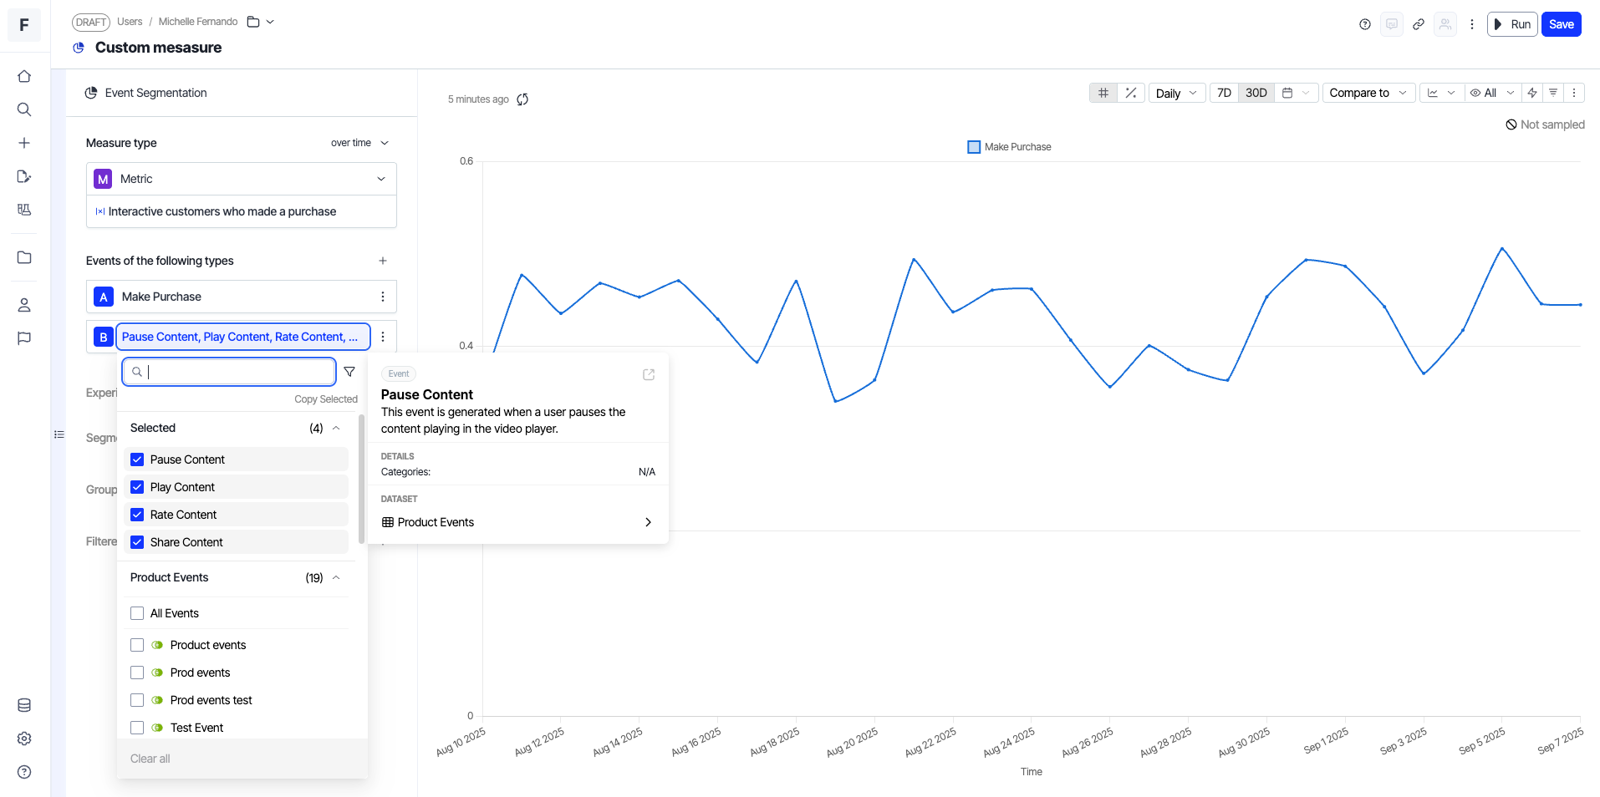The image size is (1600, 797).
Task: Select the calendar date range picker
Action: tap(1295, 93)
